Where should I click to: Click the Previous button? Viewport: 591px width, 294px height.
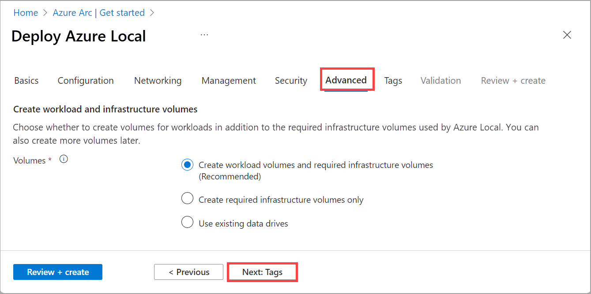tap(189, 272)
